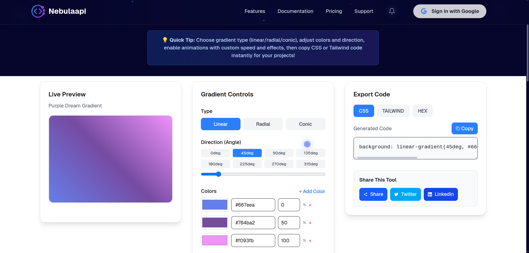Open the Documentation menu item

click(x=295, y=11)
